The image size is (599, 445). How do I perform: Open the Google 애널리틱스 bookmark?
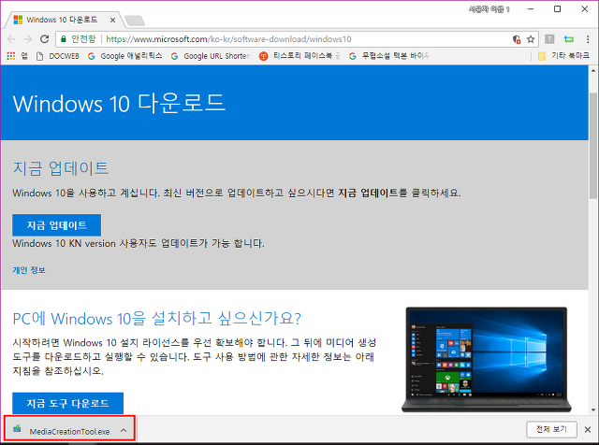pos(124,56)
